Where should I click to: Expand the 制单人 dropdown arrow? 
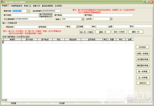[x=83, y=19]
